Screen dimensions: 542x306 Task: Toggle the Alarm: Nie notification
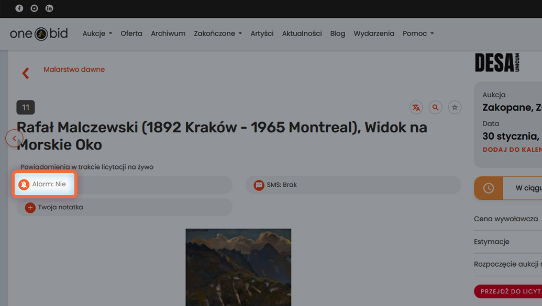tap(45, 185)
